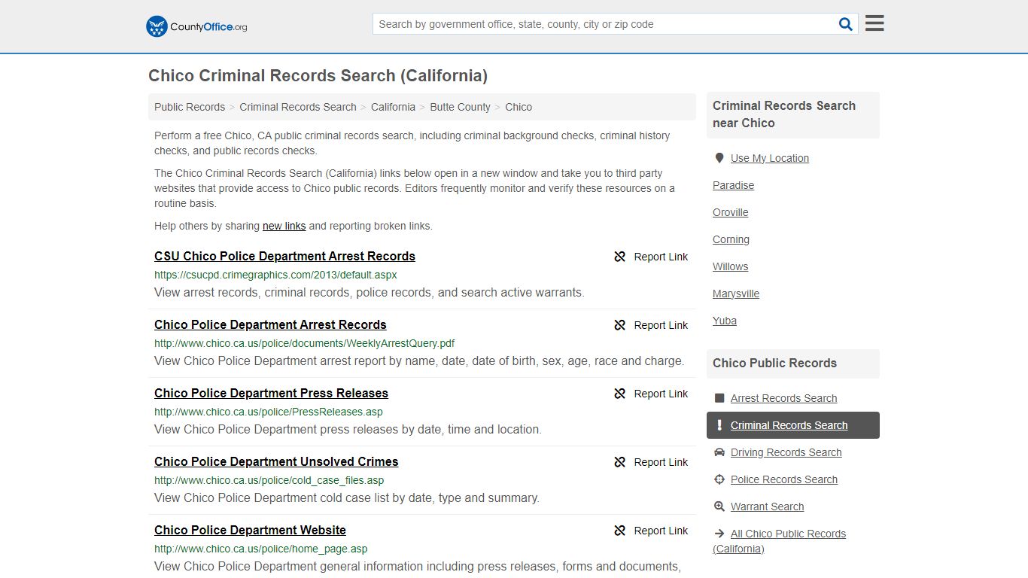Click broken-link icon for Chico Police Arrest Records
The image size is (1028, 578).
pos(619,325)
